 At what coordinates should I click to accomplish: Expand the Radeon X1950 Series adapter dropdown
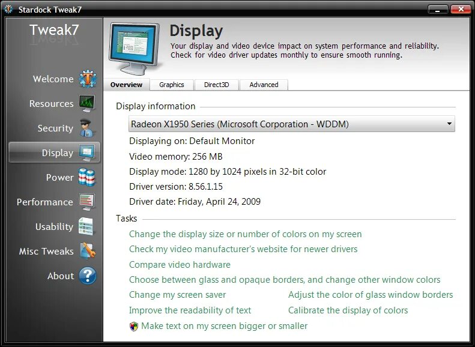click(x=292, y=124)
